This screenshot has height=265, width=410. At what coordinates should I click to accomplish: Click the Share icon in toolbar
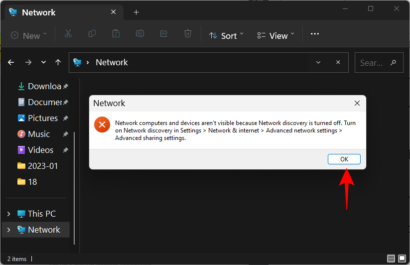164,34
